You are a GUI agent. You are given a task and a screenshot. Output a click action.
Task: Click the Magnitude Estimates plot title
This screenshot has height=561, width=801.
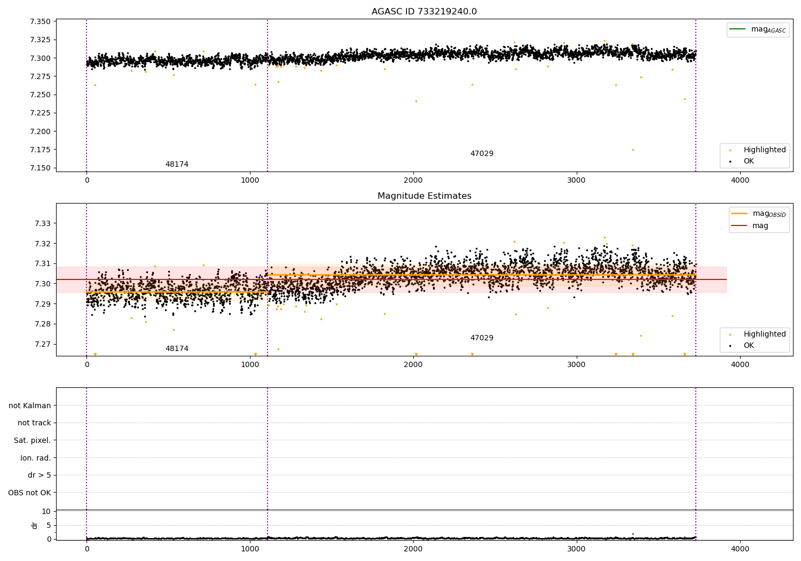pos(424,196)
